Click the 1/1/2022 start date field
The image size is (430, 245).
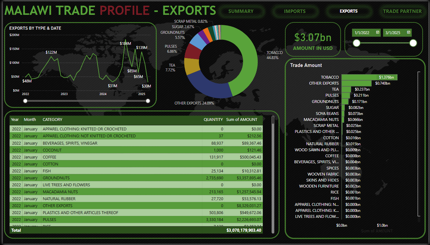pyautogui.click(x=363, y=33)
